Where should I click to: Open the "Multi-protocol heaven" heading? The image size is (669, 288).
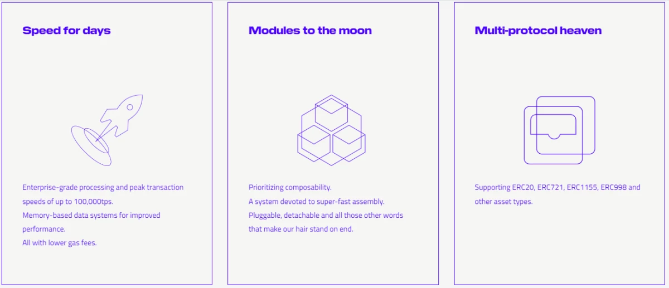pos(538,31)
